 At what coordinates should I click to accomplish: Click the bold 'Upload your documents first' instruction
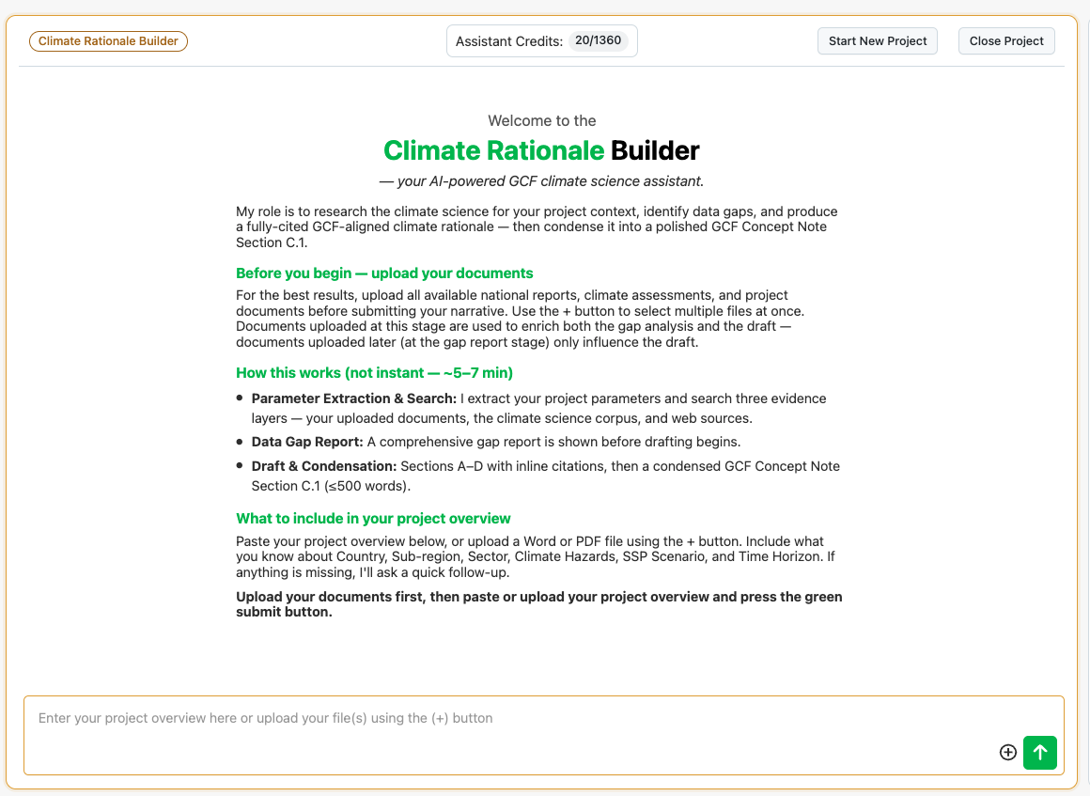[538, 604]
